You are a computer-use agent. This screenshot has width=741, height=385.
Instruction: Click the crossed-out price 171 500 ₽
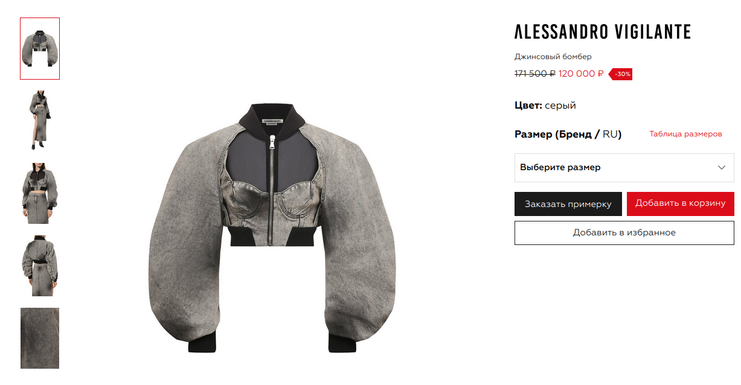click(x=534, y=74)
